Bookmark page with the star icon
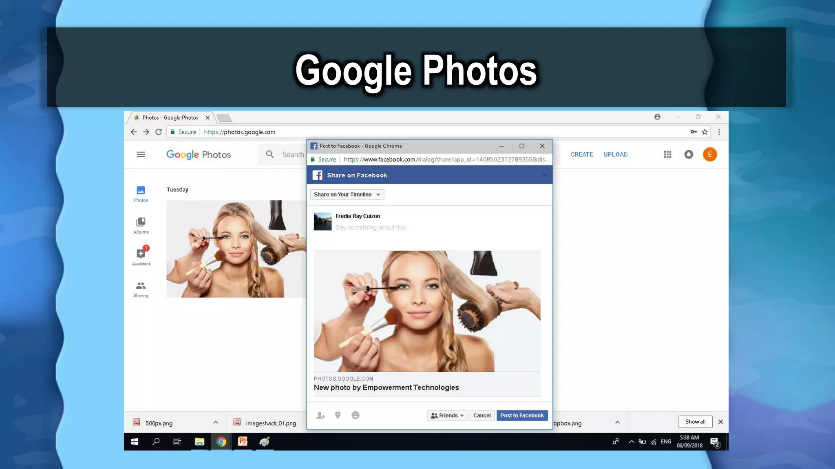The image size is (835, 469). pyautogui.click(x=705, y=132)
